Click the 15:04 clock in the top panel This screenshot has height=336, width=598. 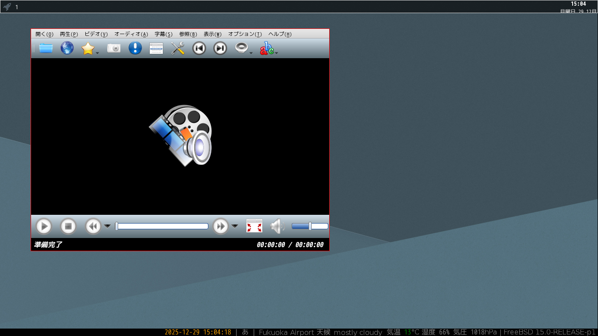[578, 4]
